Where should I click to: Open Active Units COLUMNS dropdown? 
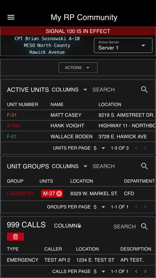pyautogui.click(x=69, y=90)
